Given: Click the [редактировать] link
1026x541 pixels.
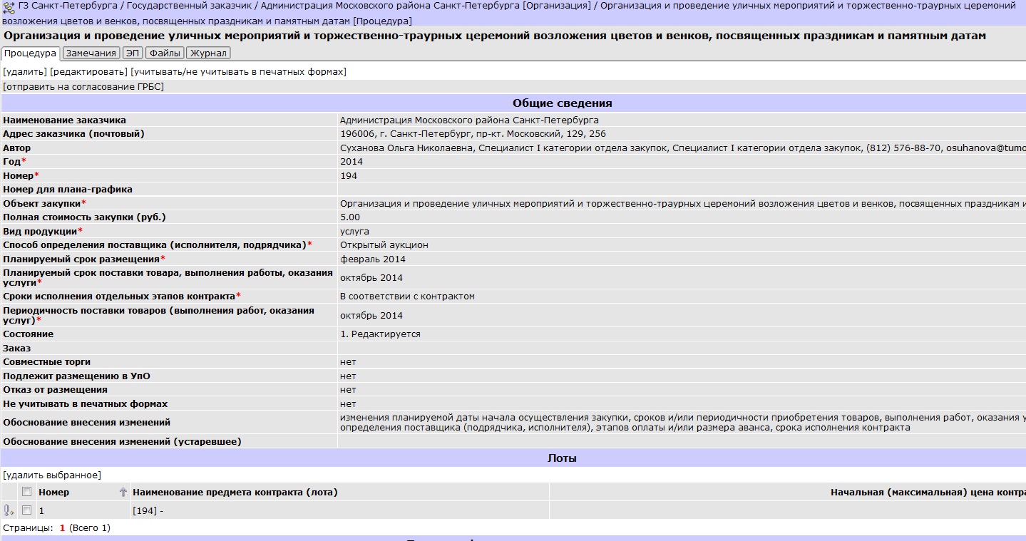Looking at the screenshot, I should click(89, 72).
